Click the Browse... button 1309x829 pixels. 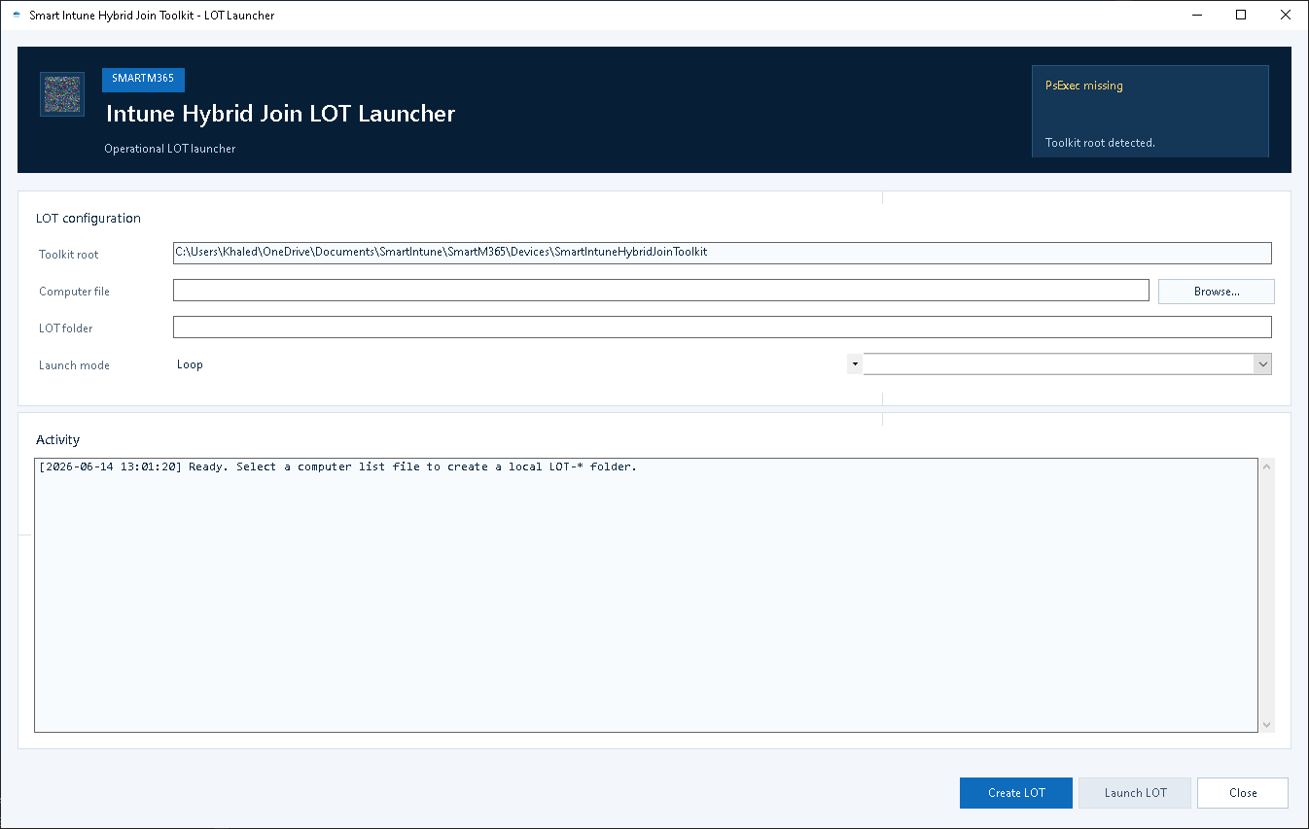(1216, 292)
